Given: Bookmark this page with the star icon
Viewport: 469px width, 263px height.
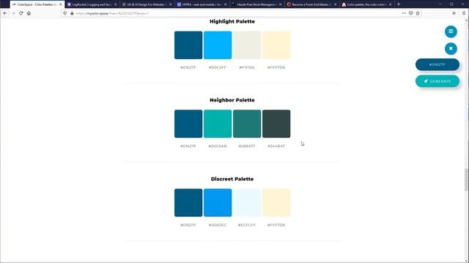Looking at the screenshot, I should [418, 13].
